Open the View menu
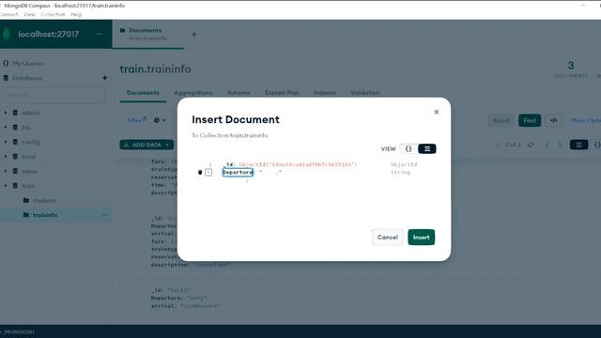This screenshot has width=601, height=338. click(29, 14)
